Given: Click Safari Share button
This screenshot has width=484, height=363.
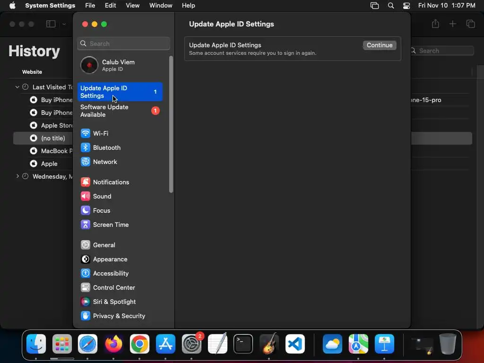Looking at the screenshot, I should pos(435,24).
